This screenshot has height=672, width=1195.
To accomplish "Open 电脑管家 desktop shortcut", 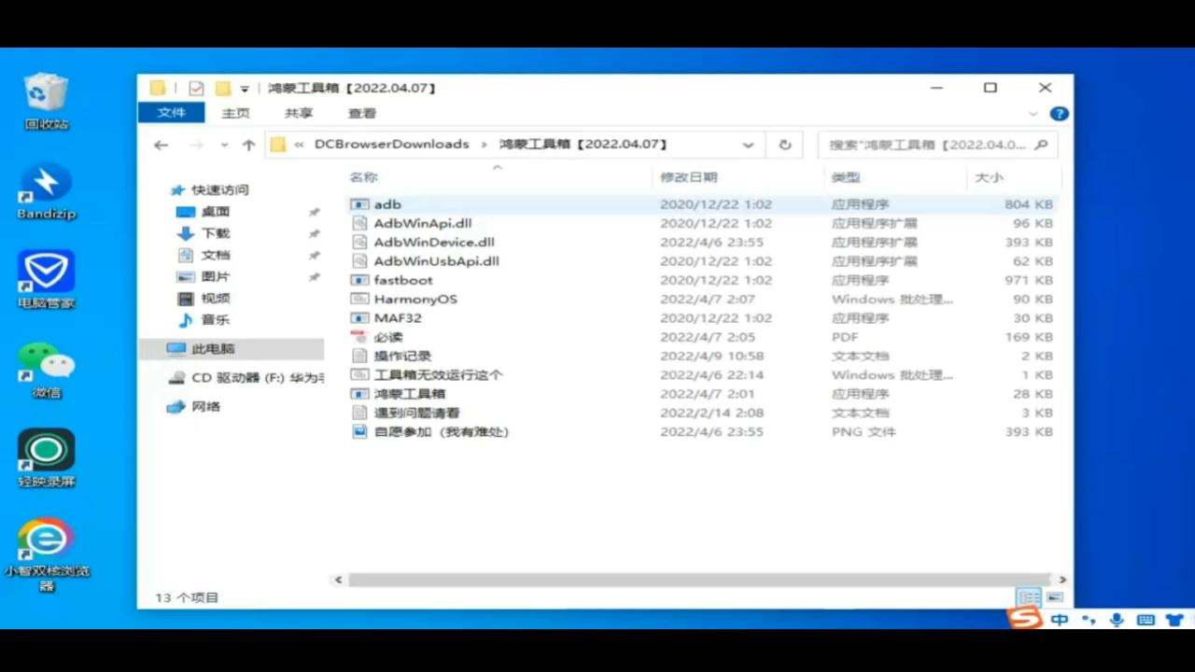I will click(46, 279).
